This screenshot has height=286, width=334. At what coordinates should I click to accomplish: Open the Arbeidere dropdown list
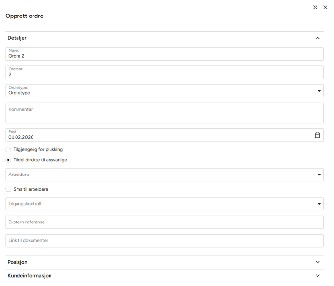coord(319,175)
